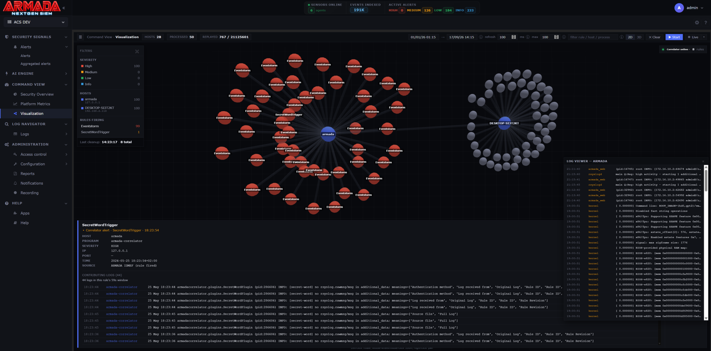The image size is (711, 351).
Task: Open the Security Overview sidebar item
Action: coord(37,94)
